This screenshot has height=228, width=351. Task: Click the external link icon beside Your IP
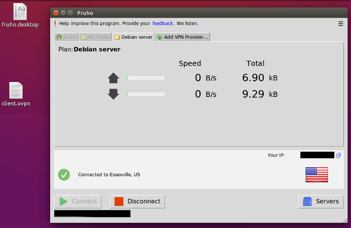click(338, 155)
